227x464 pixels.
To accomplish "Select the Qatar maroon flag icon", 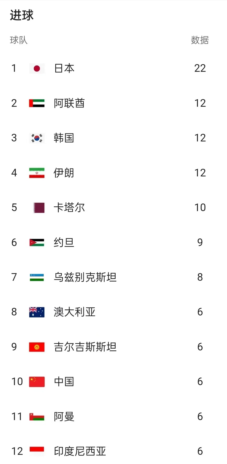I will click(x=39, y=208).
